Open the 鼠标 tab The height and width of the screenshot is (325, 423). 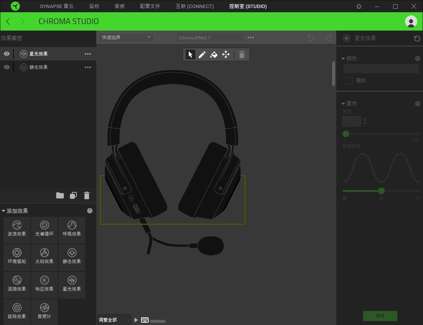(94, 6)
